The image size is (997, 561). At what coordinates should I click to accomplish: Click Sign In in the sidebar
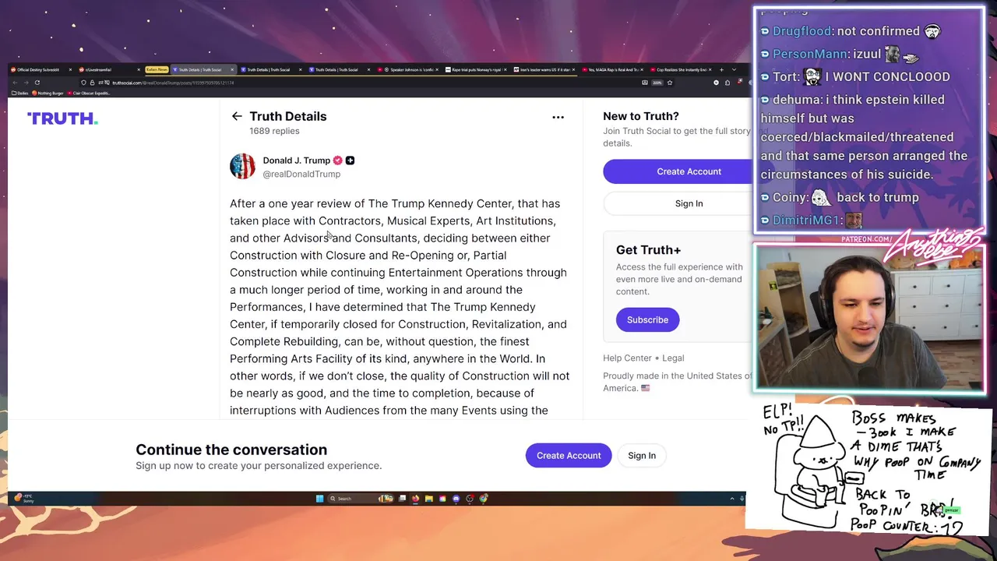(689, 203)
